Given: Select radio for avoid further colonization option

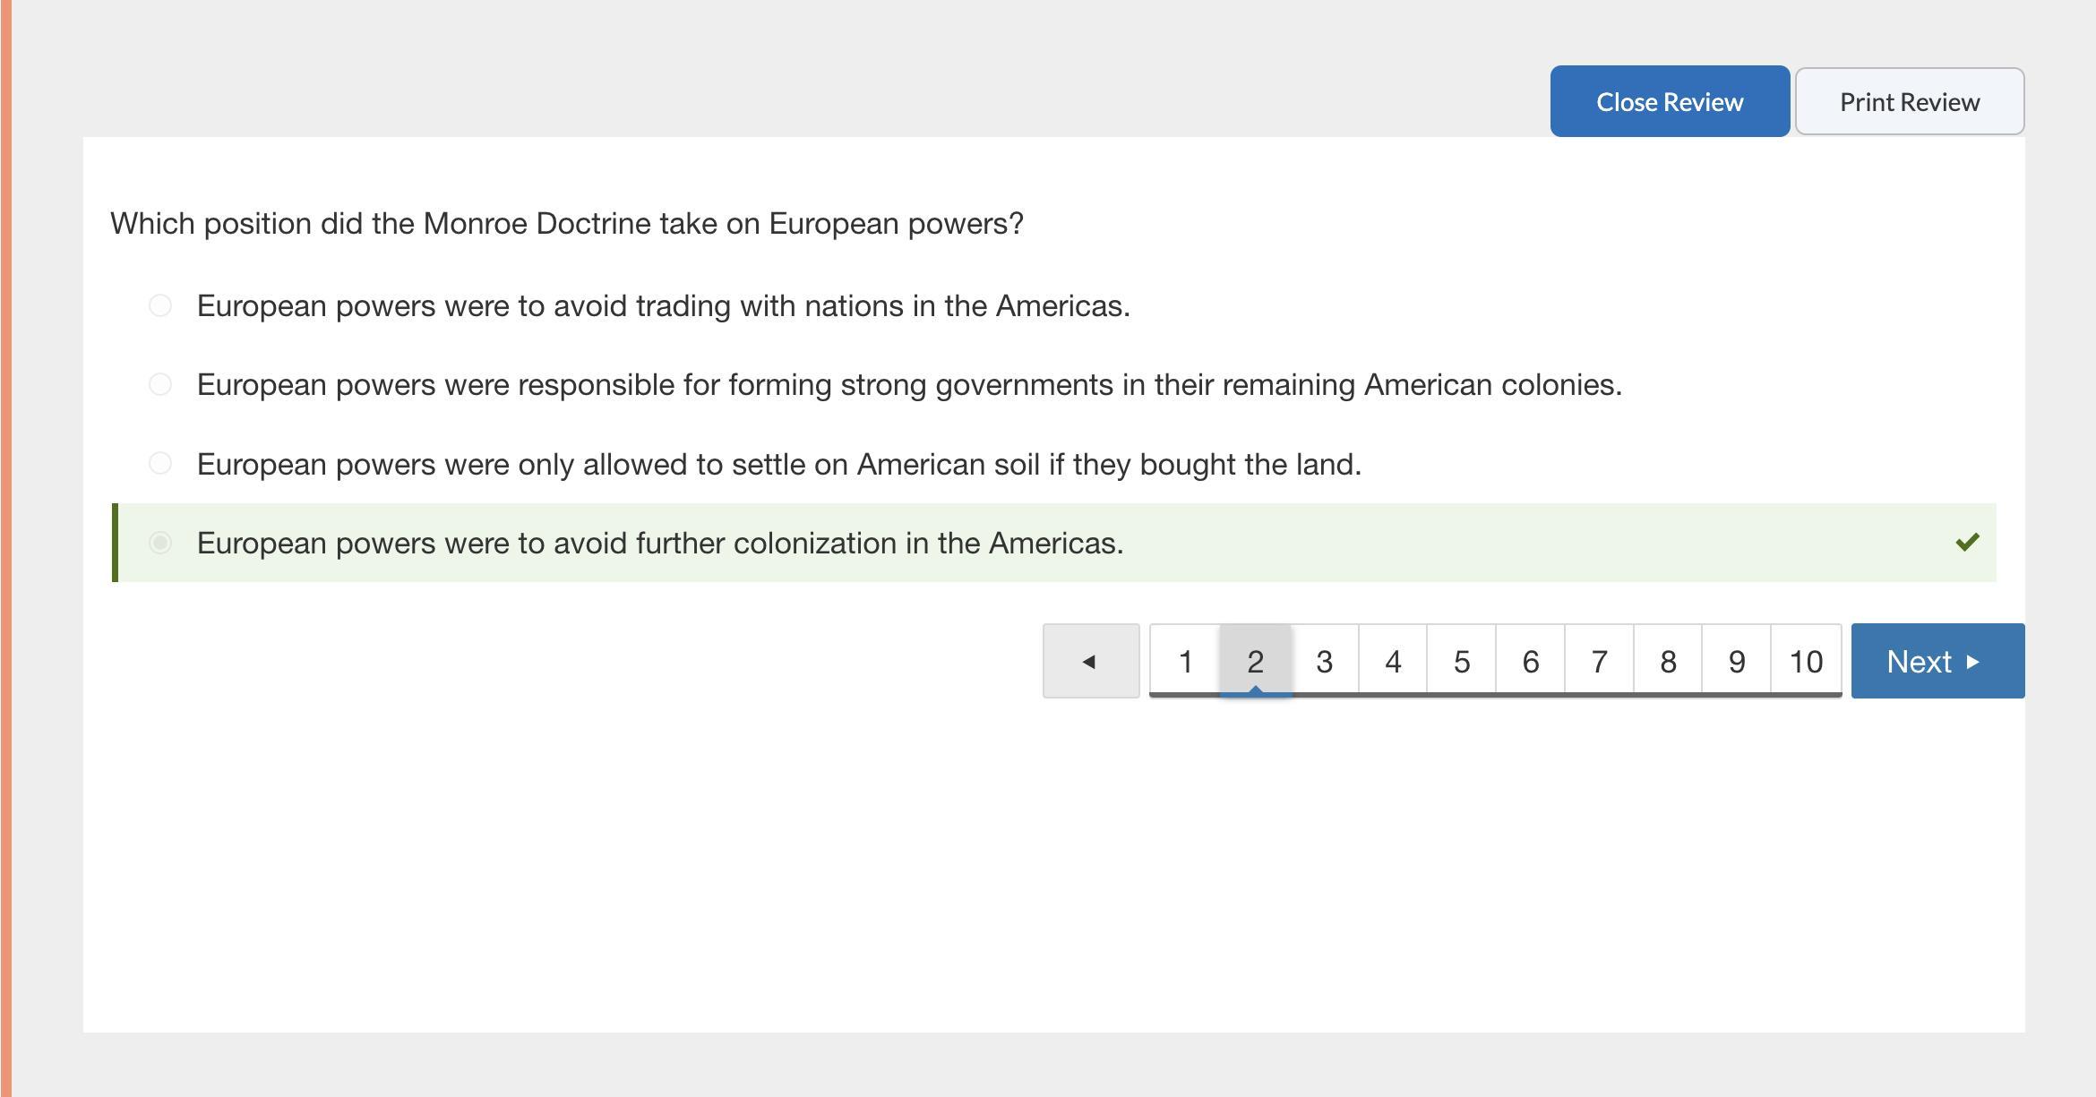Looking at the screenshot, I should point(160,543).
